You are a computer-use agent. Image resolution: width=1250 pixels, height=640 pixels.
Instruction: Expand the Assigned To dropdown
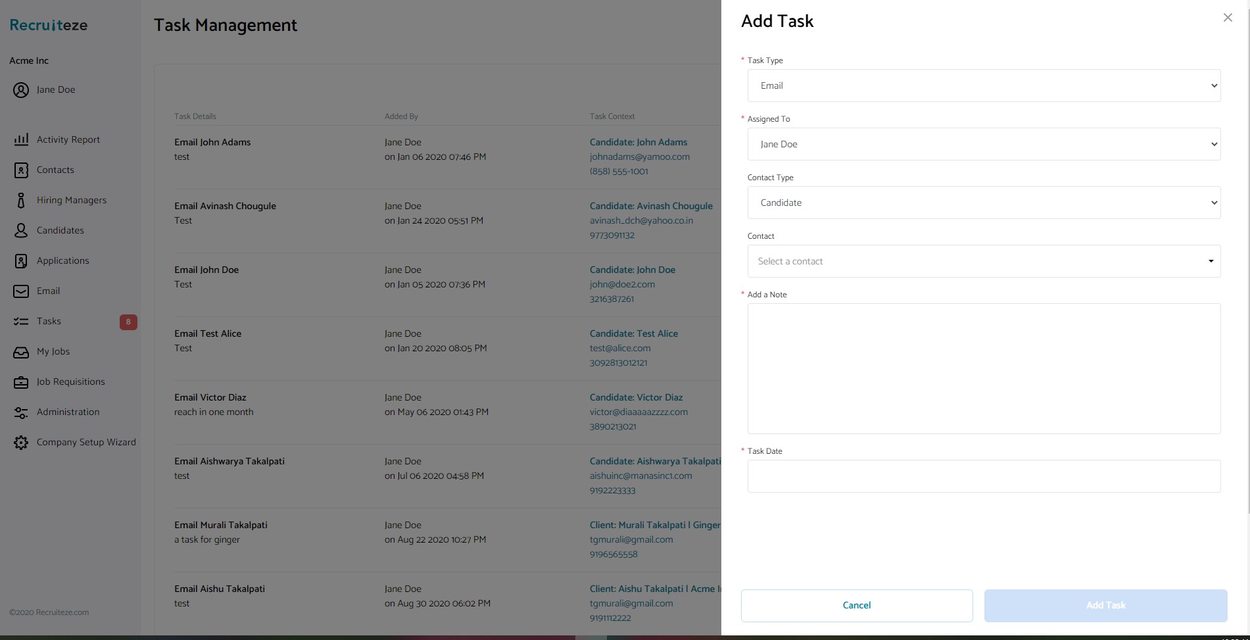pyautogui.click(x=984, y=144)
